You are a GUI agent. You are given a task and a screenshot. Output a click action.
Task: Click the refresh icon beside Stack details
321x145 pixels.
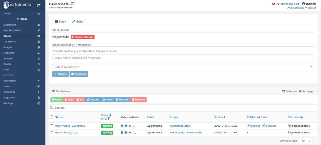tap(72, 3)
